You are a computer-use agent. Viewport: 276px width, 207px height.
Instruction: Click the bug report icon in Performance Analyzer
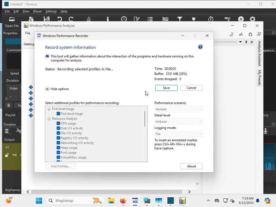coord(250,34)
